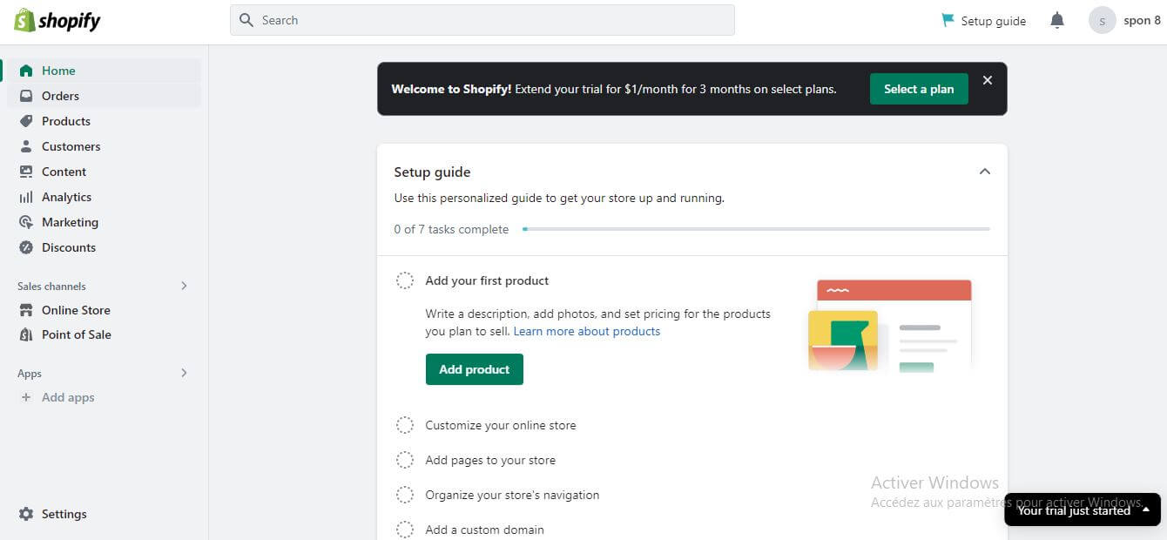Open the notifications bell
Viewport: 1167px width, 540px height.
[x=1056, y=20]
